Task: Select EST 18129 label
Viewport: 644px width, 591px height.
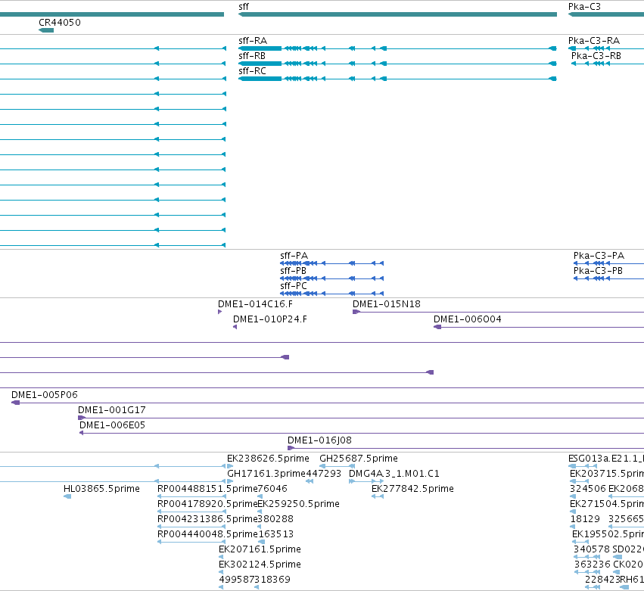Action: (585, 520)
